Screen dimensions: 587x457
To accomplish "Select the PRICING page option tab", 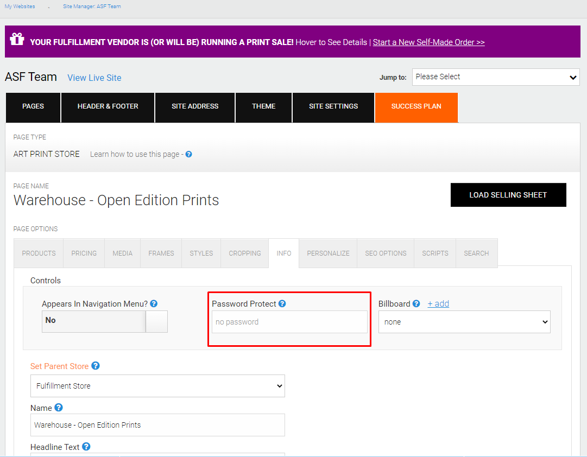I will [84, 253].
